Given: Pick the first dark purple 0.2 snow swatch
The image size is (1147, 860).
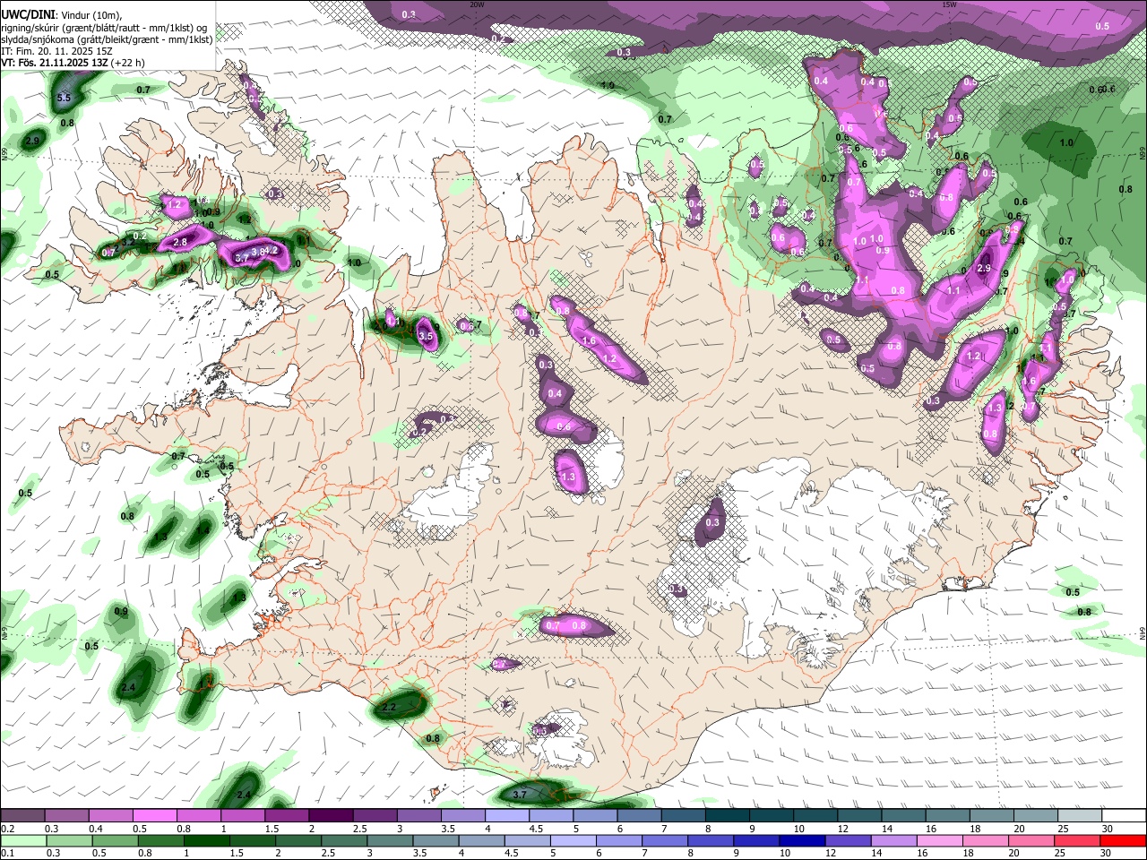Looking at the screenshot, I should point(22,816).
